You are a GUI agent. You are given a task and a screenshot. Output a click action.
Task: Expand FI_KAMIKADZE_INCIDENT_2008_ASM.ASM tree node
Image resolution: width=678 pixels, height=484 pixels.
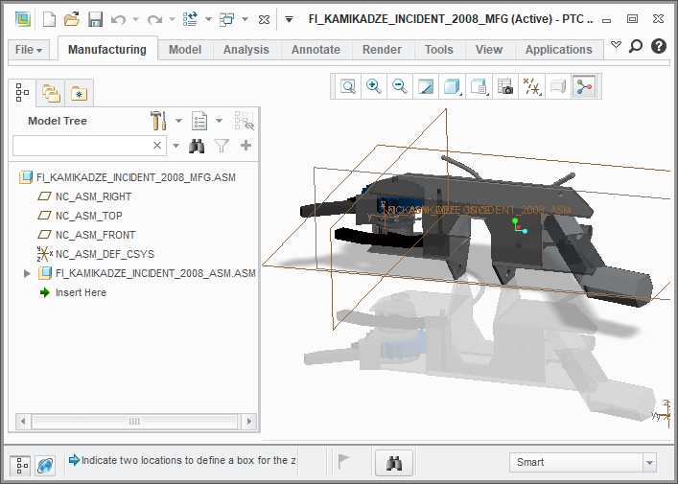(x=27, y=273)
